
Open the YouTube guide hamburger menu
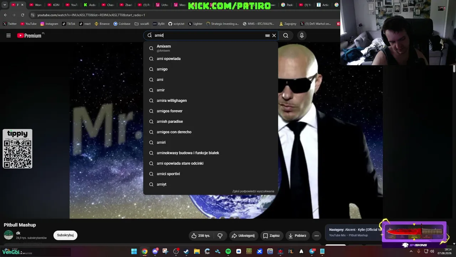pyautogui.click(x=9, y=35)
